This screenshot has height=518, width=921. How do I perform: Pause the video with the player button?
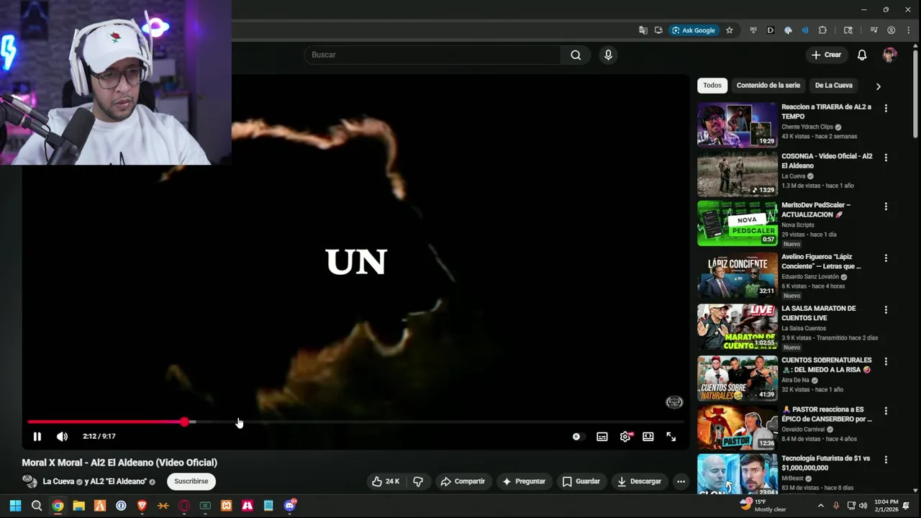coord(37,437)
